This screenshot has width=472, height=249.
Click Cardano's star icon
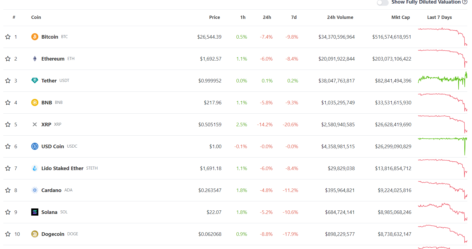(x=8, y=190)
